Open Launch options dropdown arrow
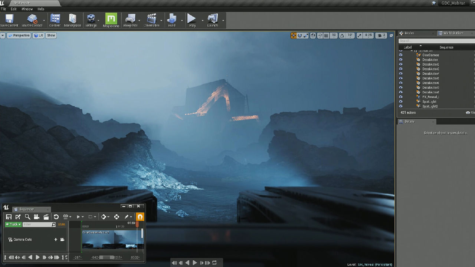The height and width of the screenshot is (267, 475). click(223, 20)
